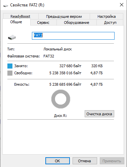Viewport: 127px width, 167px height.
Task: Confirm with the OK button
Action: [x=57, y=161]
